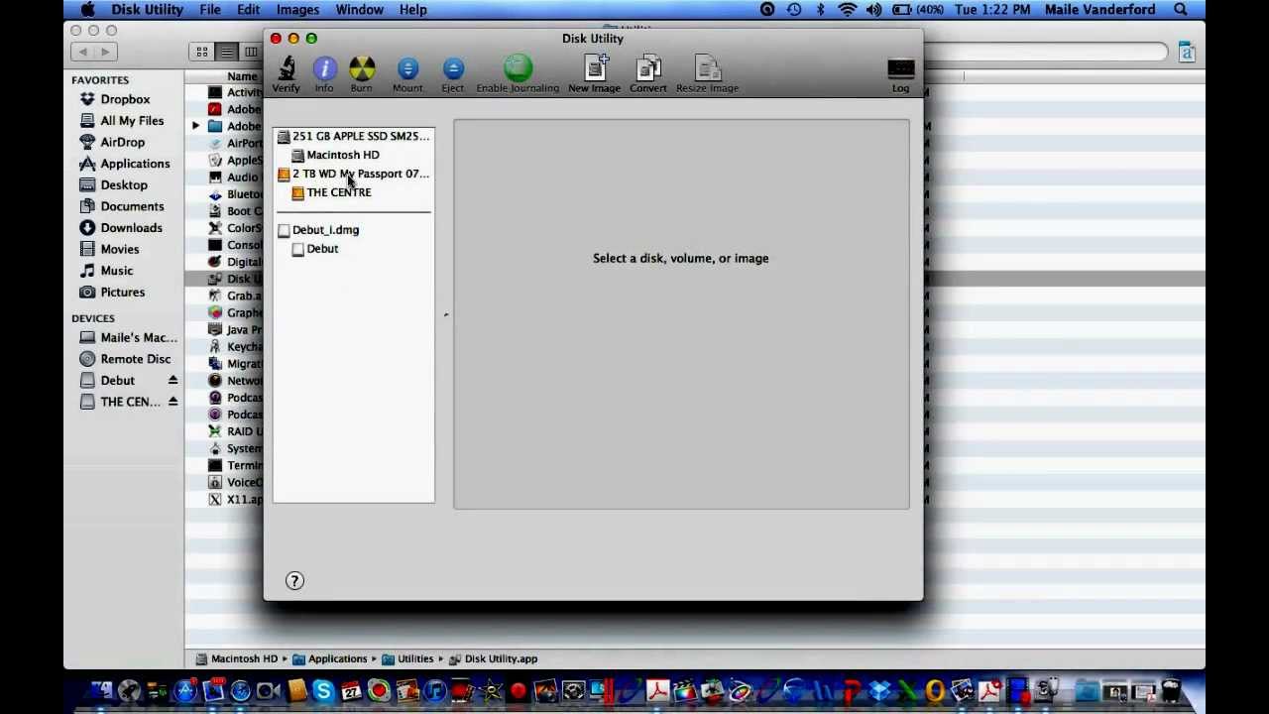This screenshot has width=1269, height=714.
Task: Select Dropbox in Finder sidebar
Action: tap(114, 99)
